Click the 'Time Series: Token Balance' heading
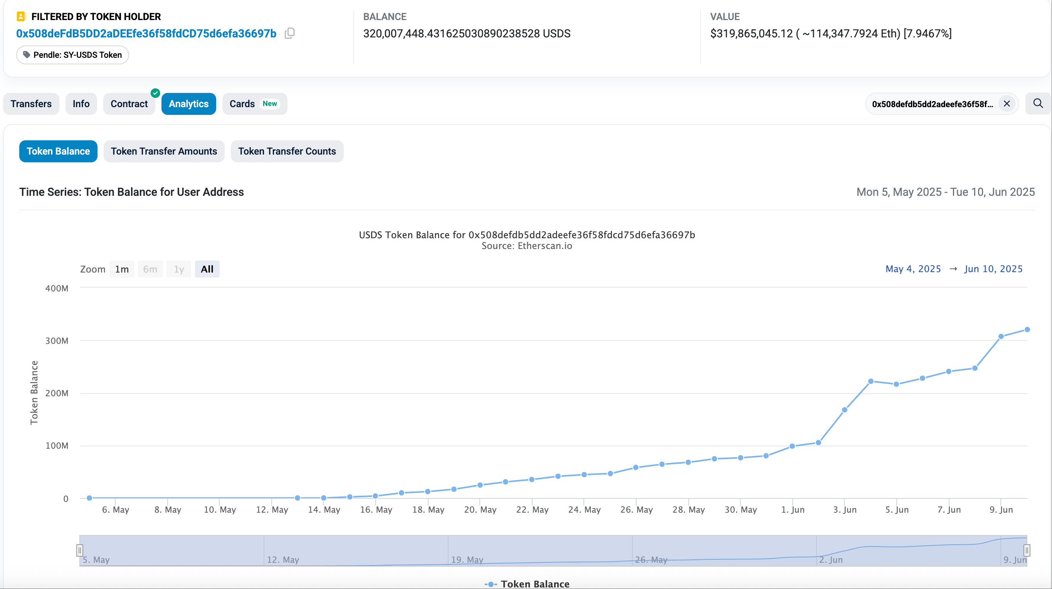 click(x=131, y=192)
